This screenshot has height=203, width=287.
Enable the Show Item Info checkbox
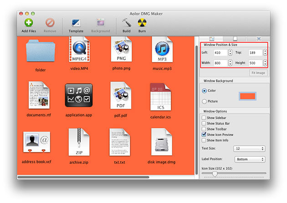click(204, 140)
